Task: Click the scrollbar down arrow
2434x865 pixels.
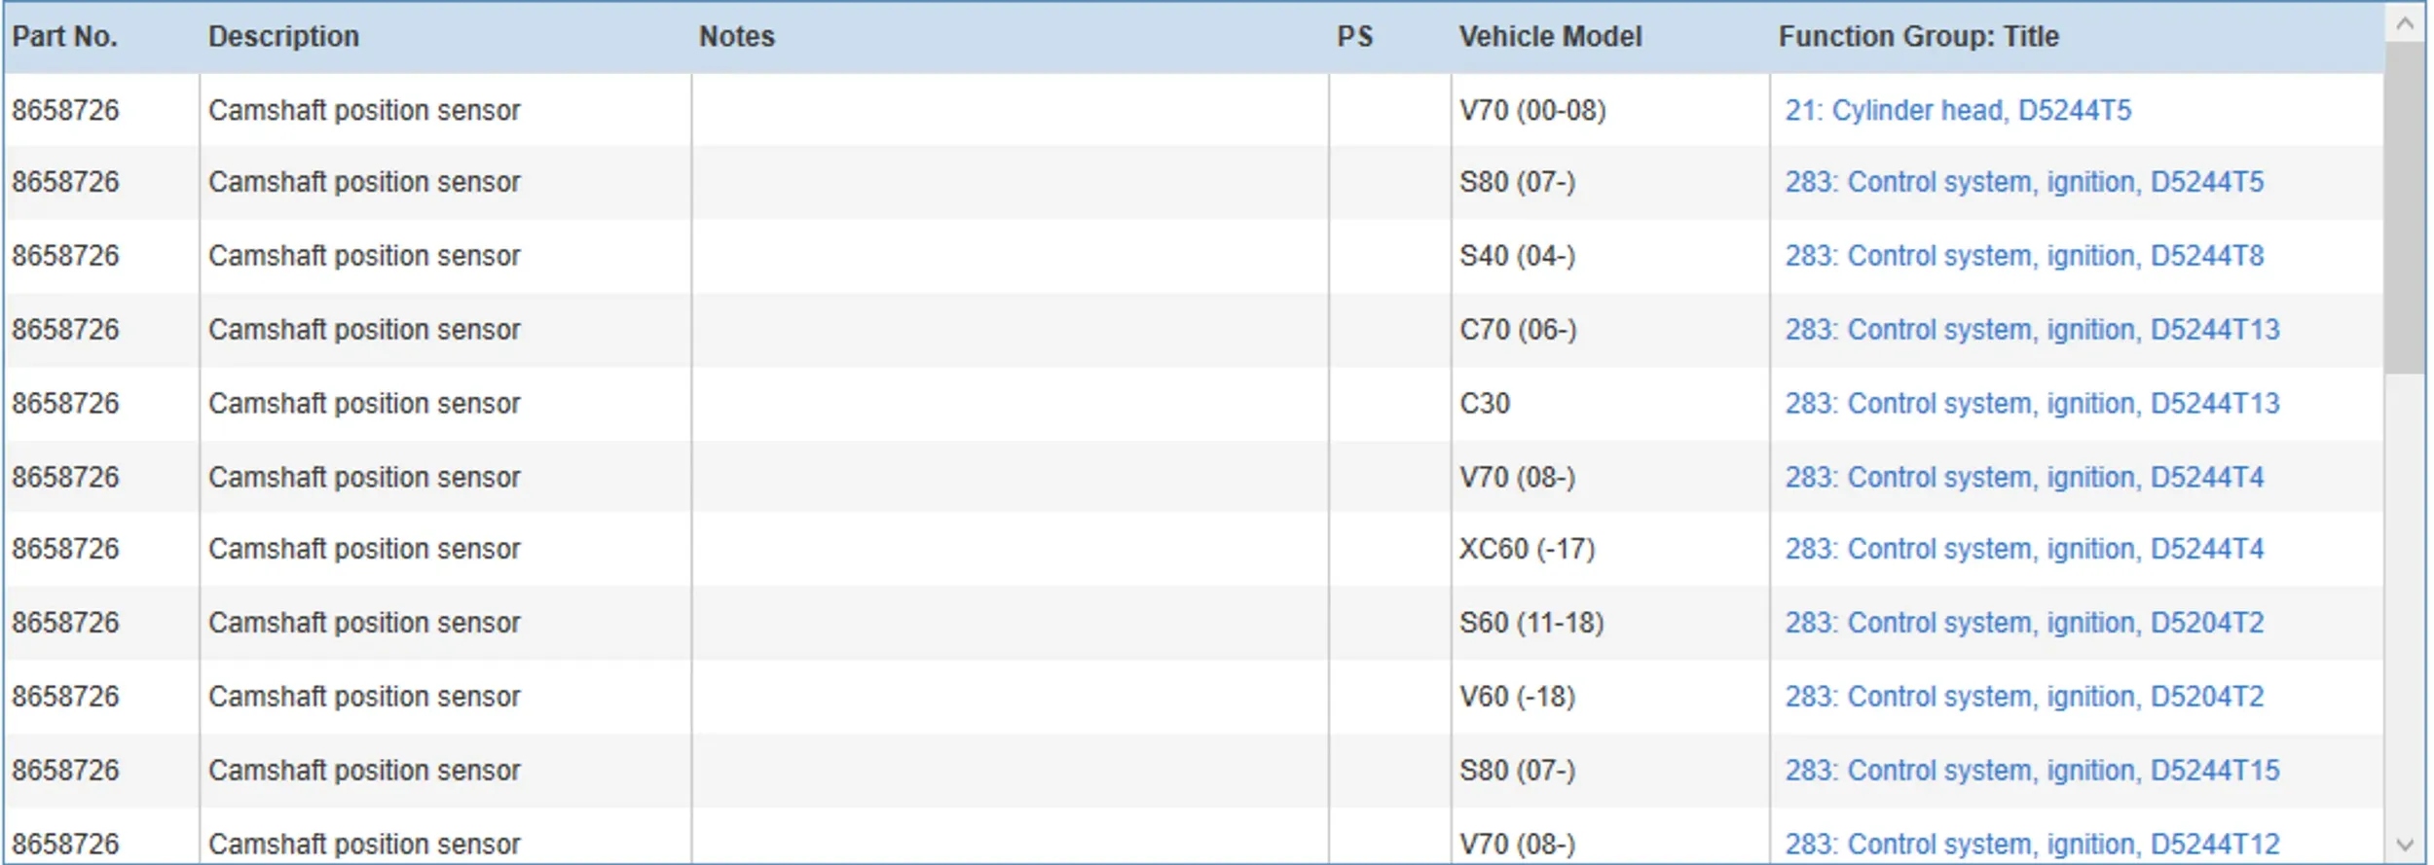Action: tap(2405, 844)
